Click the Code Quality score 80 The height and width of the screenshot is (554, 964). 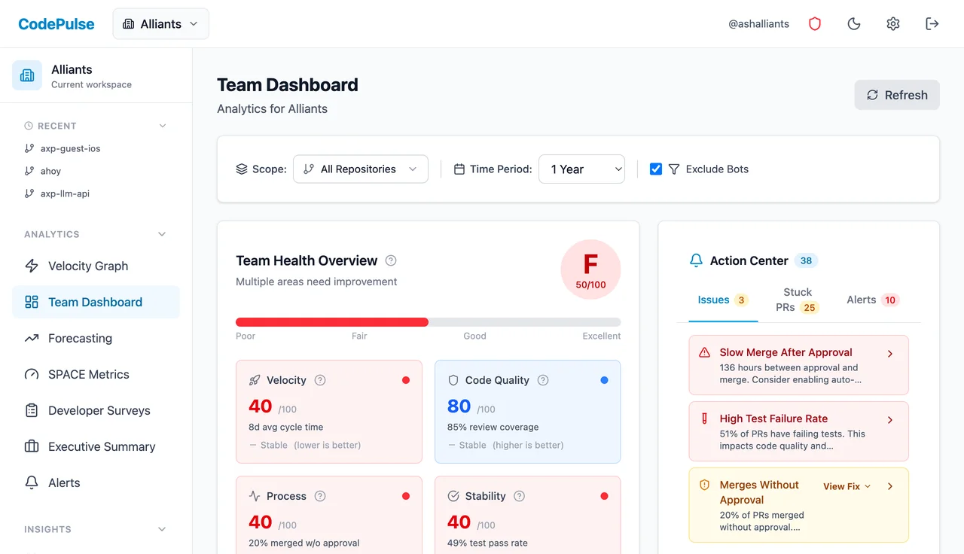459,406
